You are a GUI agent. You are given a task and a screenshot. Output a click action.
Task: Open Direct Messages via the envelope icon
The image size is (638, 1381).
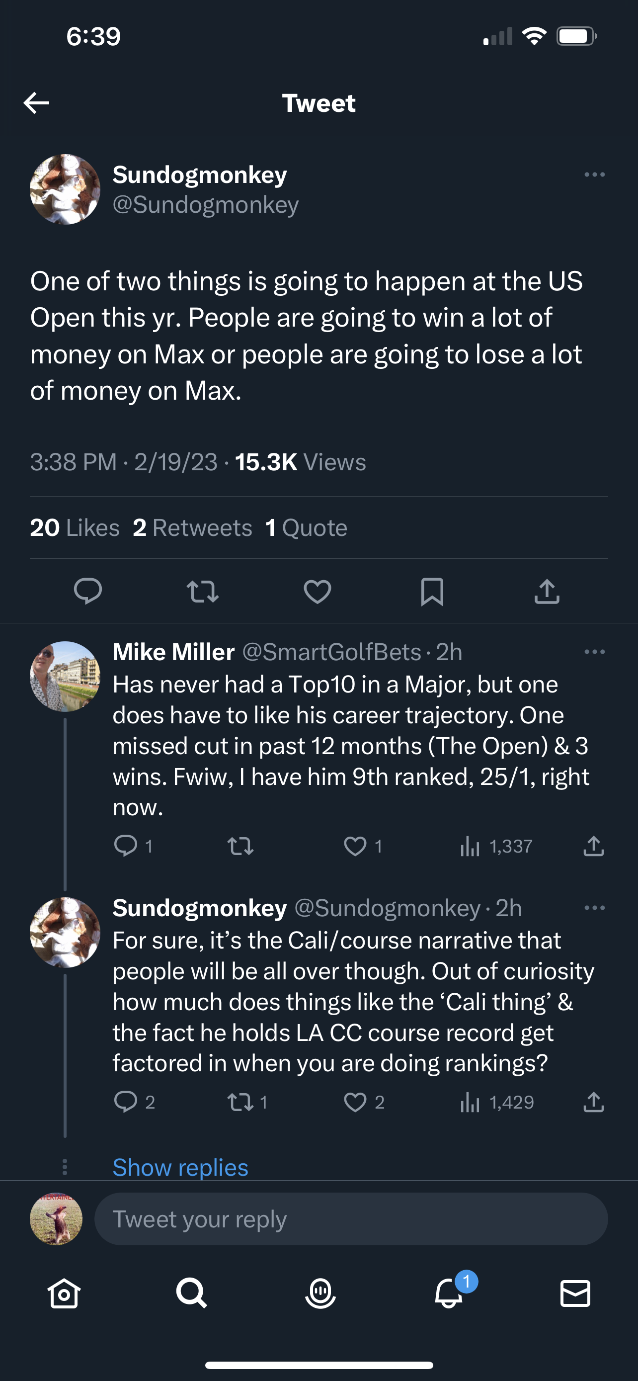(575, 1293)
